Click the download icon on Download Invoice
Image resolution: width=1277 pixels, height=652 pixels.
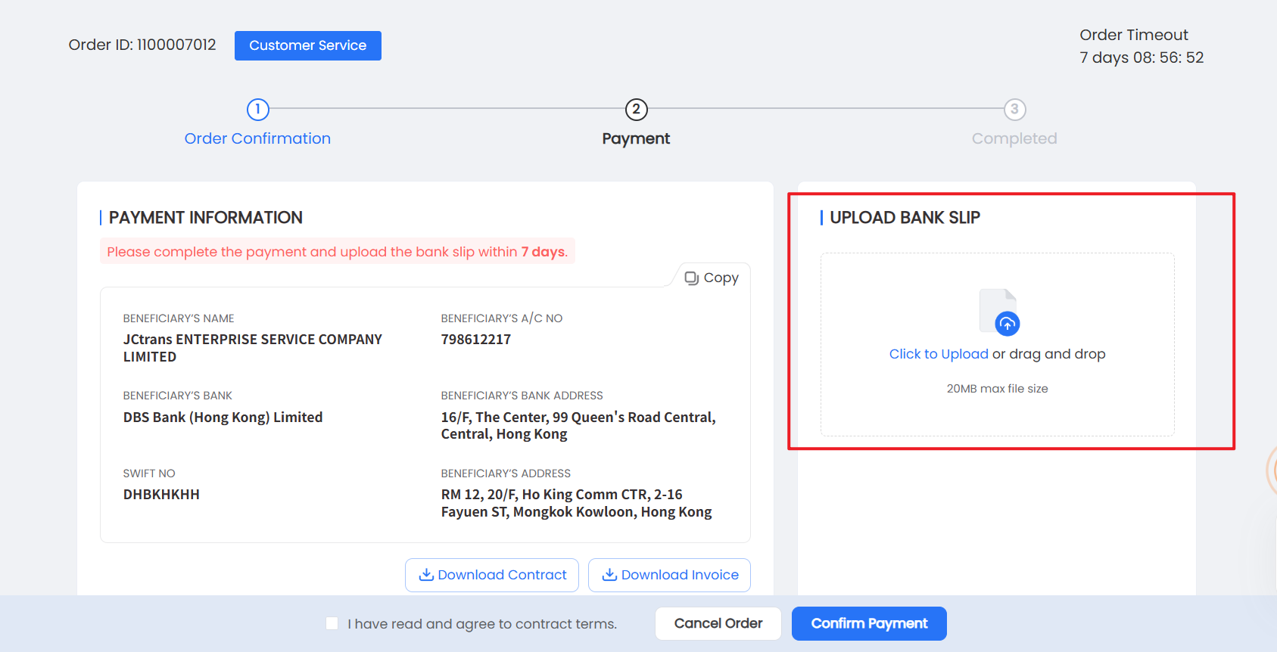click(x=609, y=575)
